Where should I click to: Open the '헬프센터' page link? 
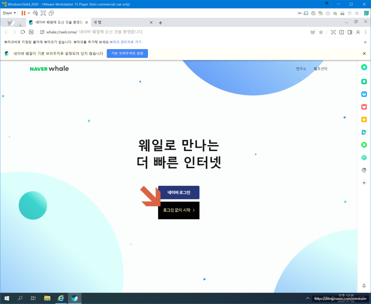(x=320, y=69)
